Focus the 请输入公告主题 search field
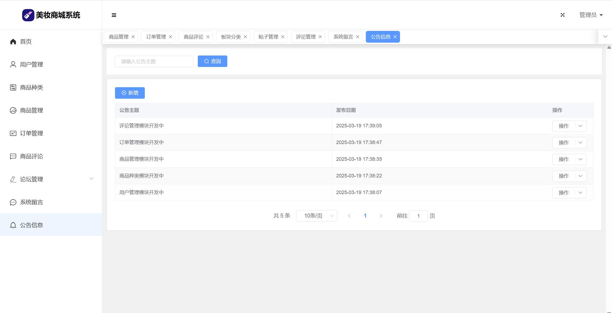Screen dimensions: 612x313 [154, 62]
